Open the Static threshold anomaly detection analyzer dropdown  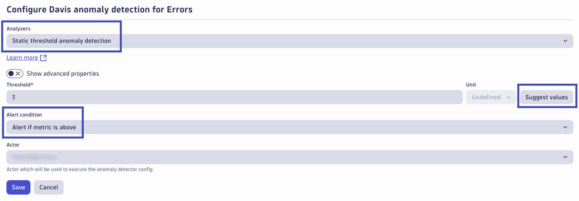click(290, 41)
